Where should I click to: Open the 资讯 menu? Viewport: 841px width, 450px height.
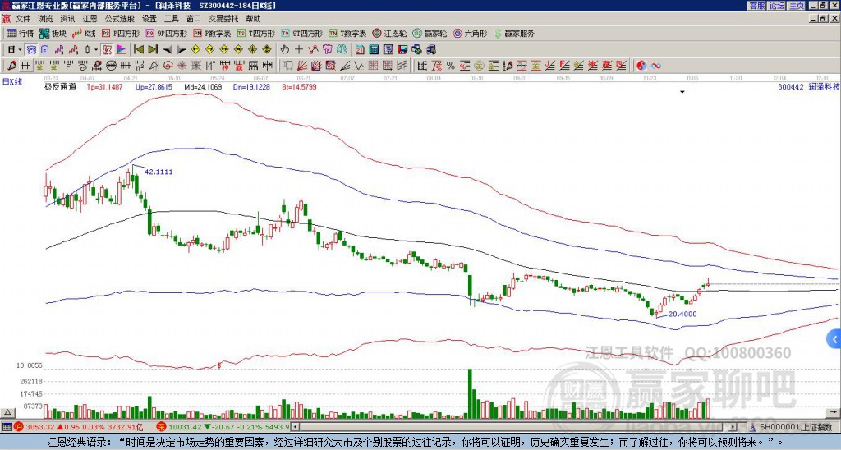tap(67, 19)
